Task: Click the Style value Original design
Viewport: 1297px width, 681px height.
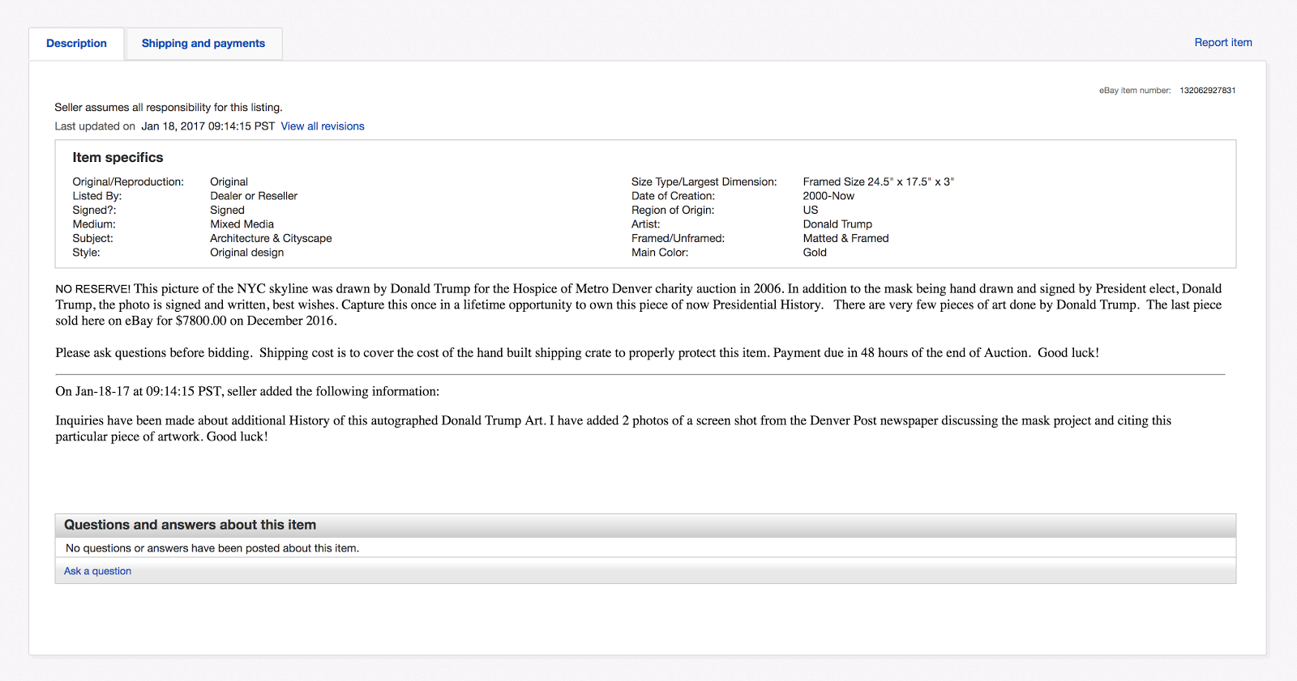Action: pos(246,253)
